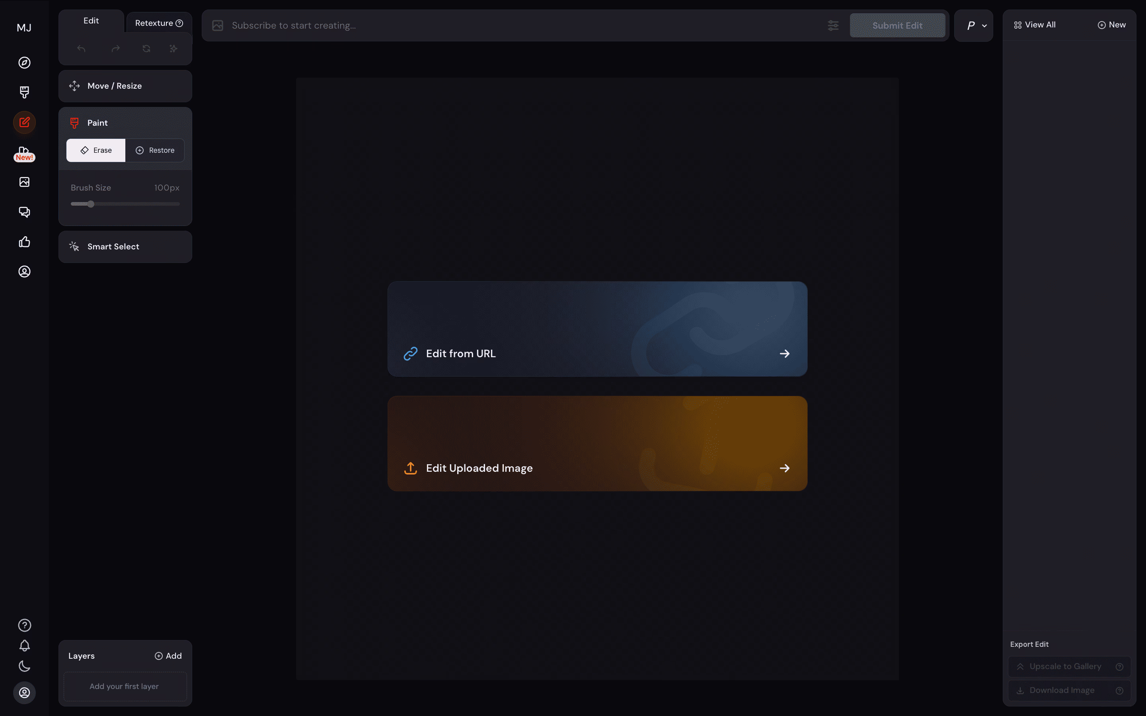Image resolution: width=1146 pixels, height=716 pixels.
Task: Click the image icon in prompt bar
Action: [x=217, y=25]
